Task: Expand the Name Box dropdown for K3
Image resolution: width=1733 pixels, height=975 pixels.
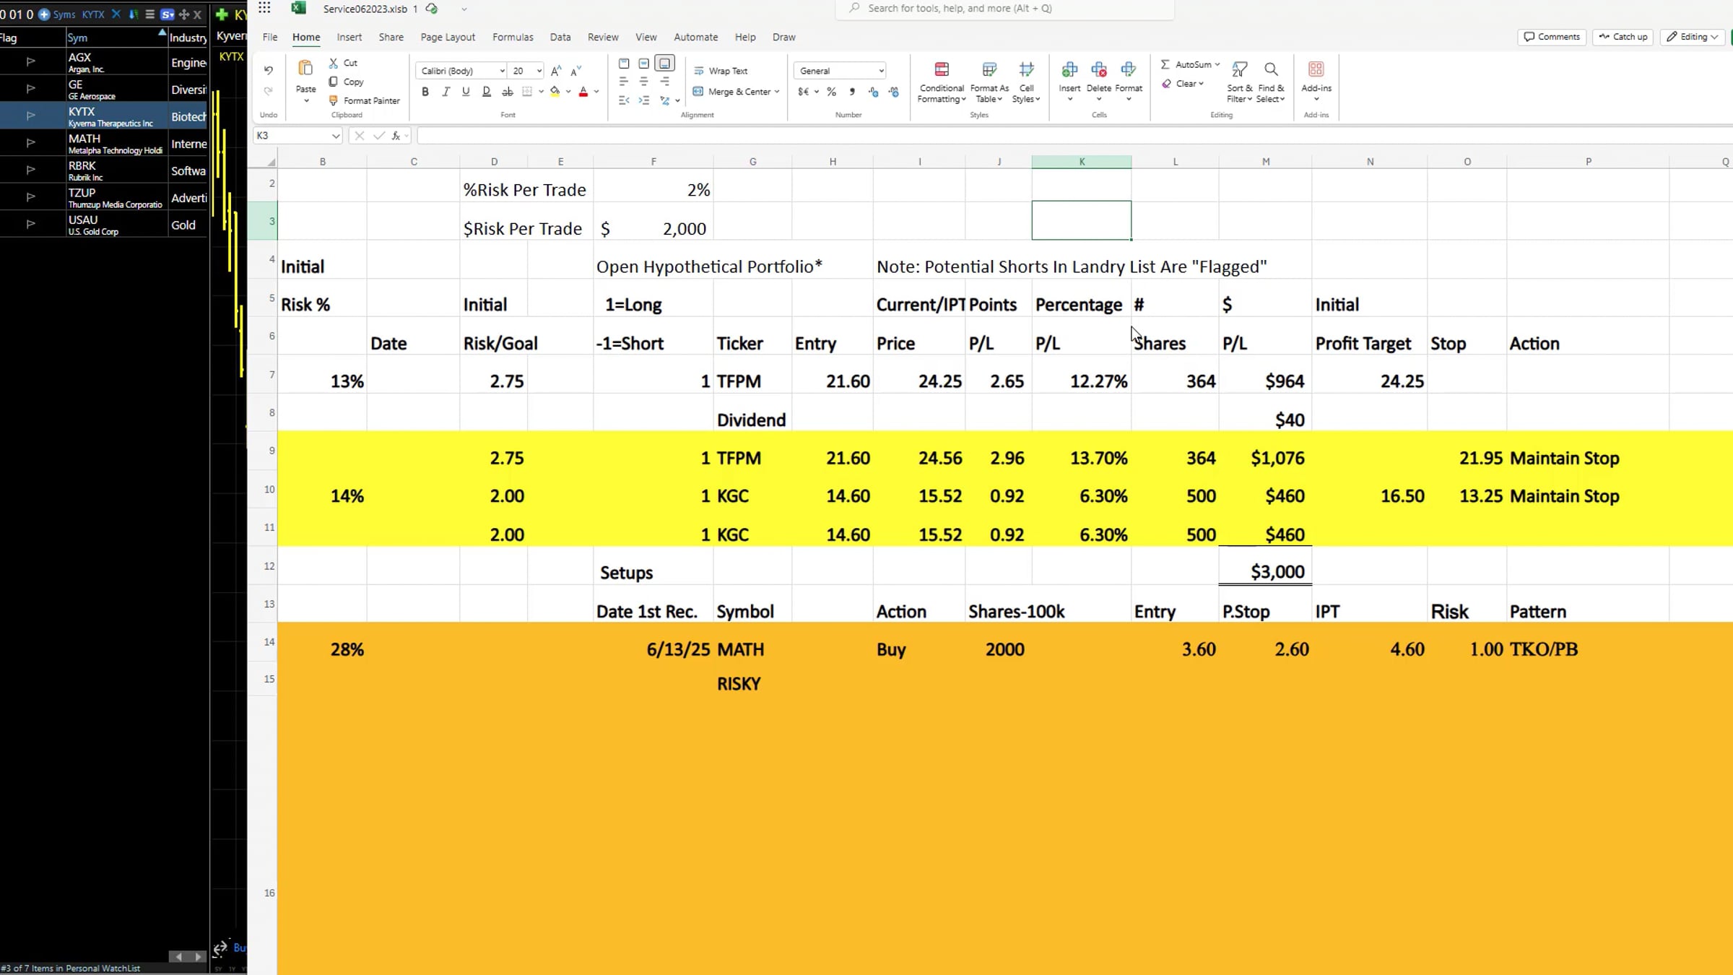Action: (x=336, y=136)
